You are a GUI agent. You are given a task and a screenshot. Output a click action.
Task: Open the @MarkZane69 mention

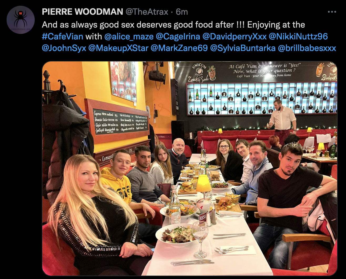pos(179,48)
